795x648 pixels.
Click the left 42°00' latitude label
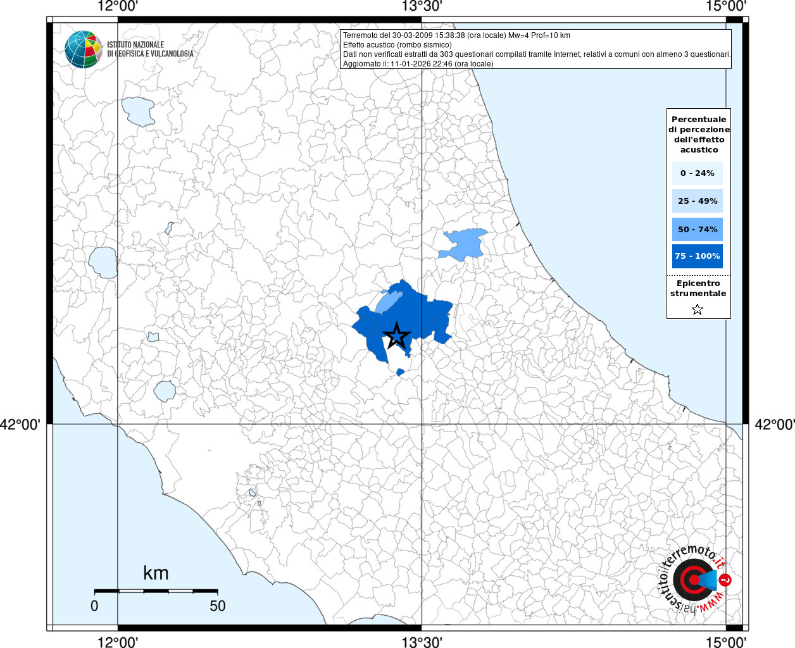point(20,424)
